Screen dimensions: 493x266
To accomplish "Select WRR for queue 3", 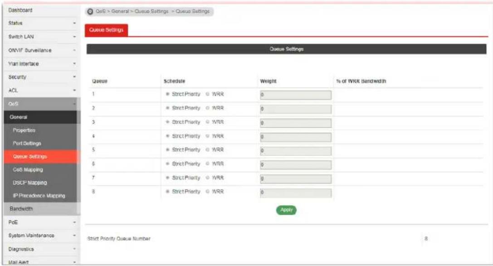I will (x=208, y=122).
